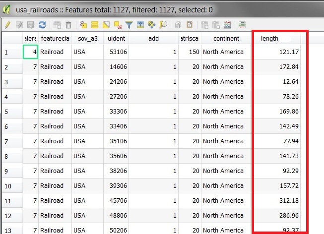This screenshot has height=234, width=324.
Task: Sort by the featurecla column header
Action: point(55,38)
